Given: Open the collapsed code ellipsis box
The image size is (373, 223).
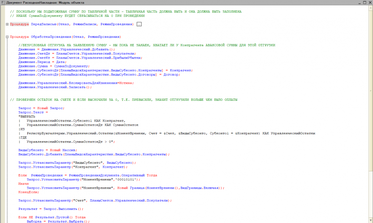Looking at the screenshot, I should (x=139, y=24).
